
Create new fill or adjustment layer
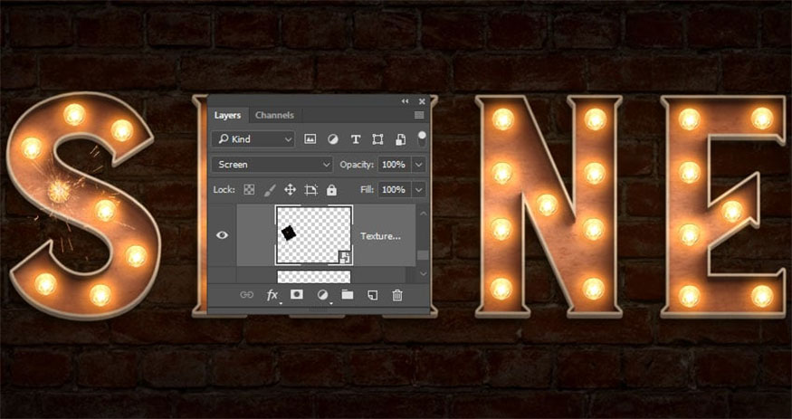(322, 295)
